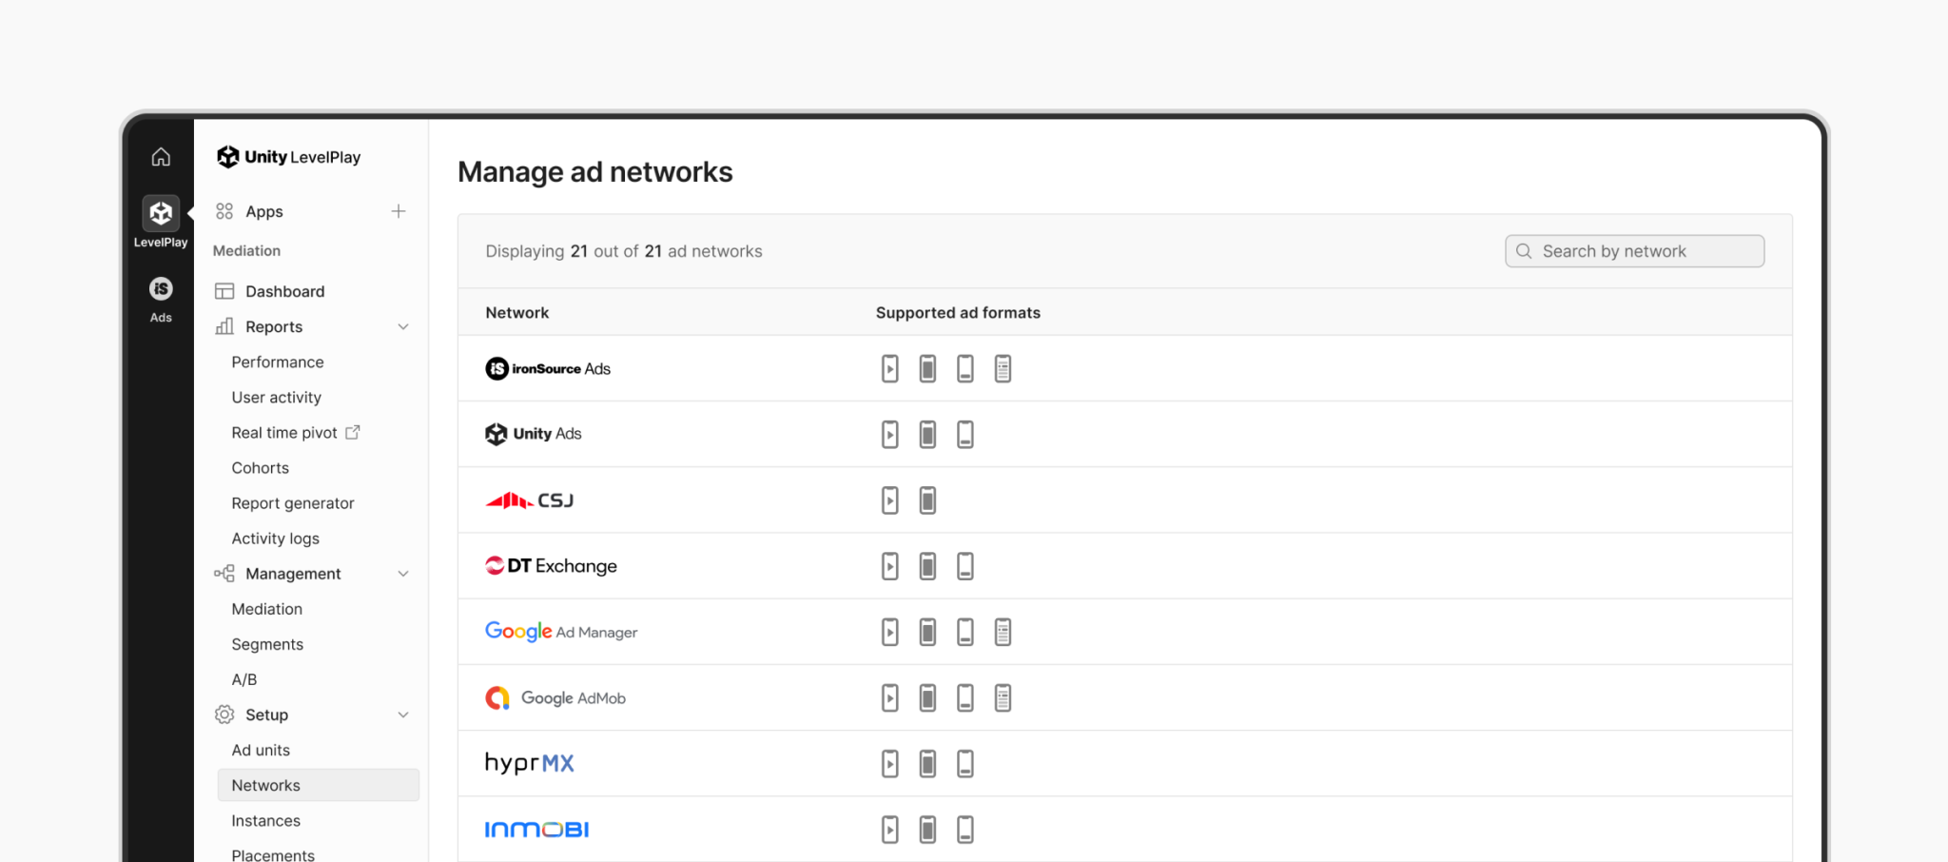Screen dimensions: 1948x862
Task: Click the rewarded video format icon for ironSource Ads
Action: [x=889, y=368]
